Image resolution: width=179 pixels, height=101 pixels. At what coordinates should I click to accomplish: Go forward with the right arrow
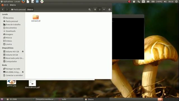[x=7, y=10]
